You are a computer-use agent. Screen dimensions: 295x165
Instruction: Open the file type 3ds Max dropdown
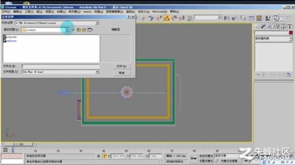pyautogui.click(x=97, y=72)
